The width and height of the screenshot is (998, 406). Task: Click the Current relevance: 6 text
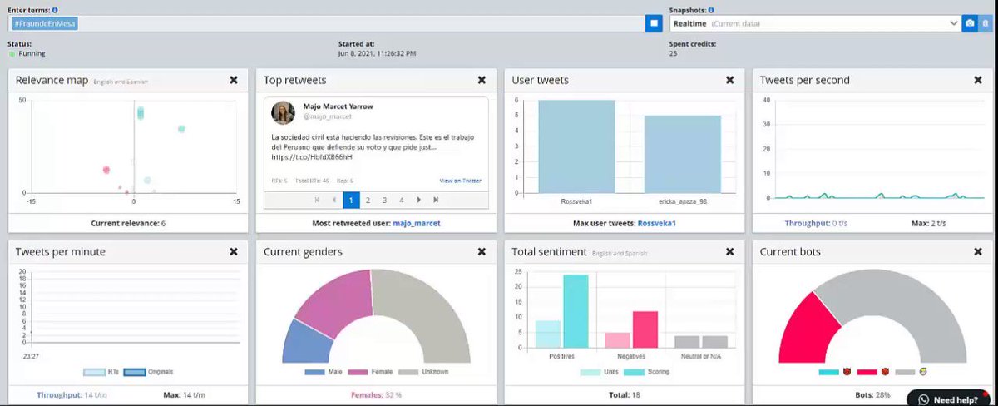tap(127, 223)
